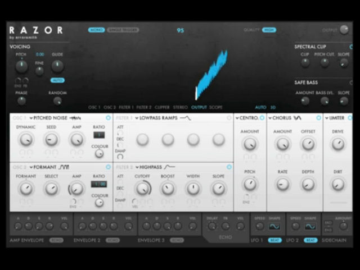Switch display to CLIPPER view

pyautogui.click(x=162, y=107)
